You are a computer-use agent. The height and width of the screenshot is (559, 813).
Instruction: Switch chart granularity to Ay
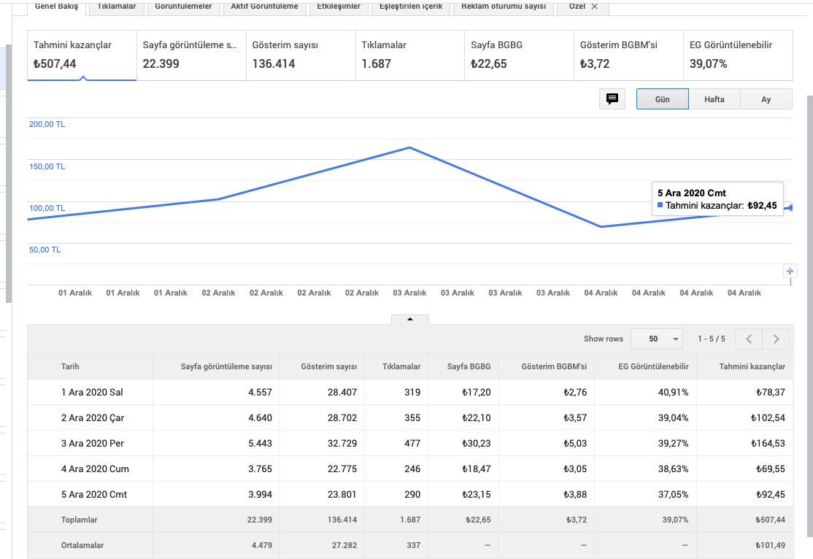point(766,99)
